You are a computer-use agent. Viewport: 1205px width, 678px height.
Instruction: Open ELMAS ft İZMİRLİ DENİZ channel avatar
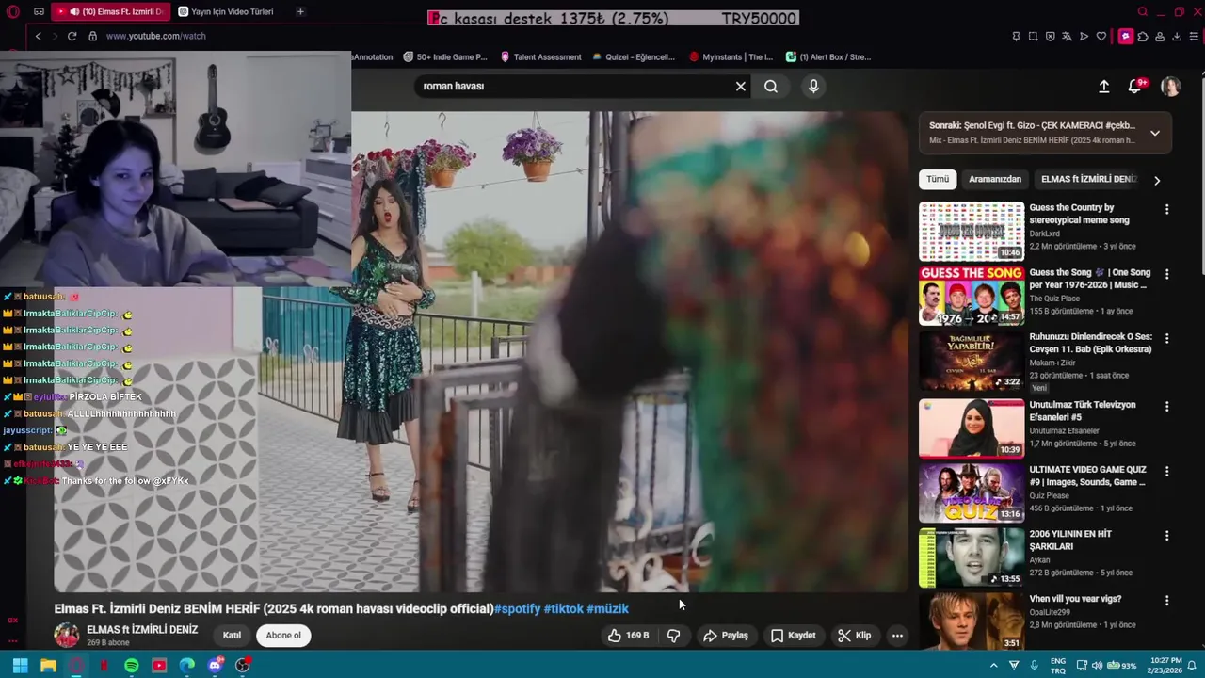click(x=66, y=635)
